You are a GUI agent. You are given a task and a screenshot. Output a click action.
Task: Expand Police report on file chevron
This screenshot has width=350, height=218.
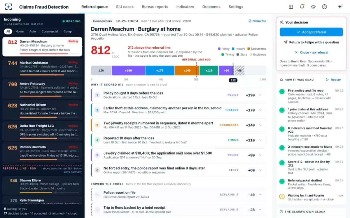[260, 195]
